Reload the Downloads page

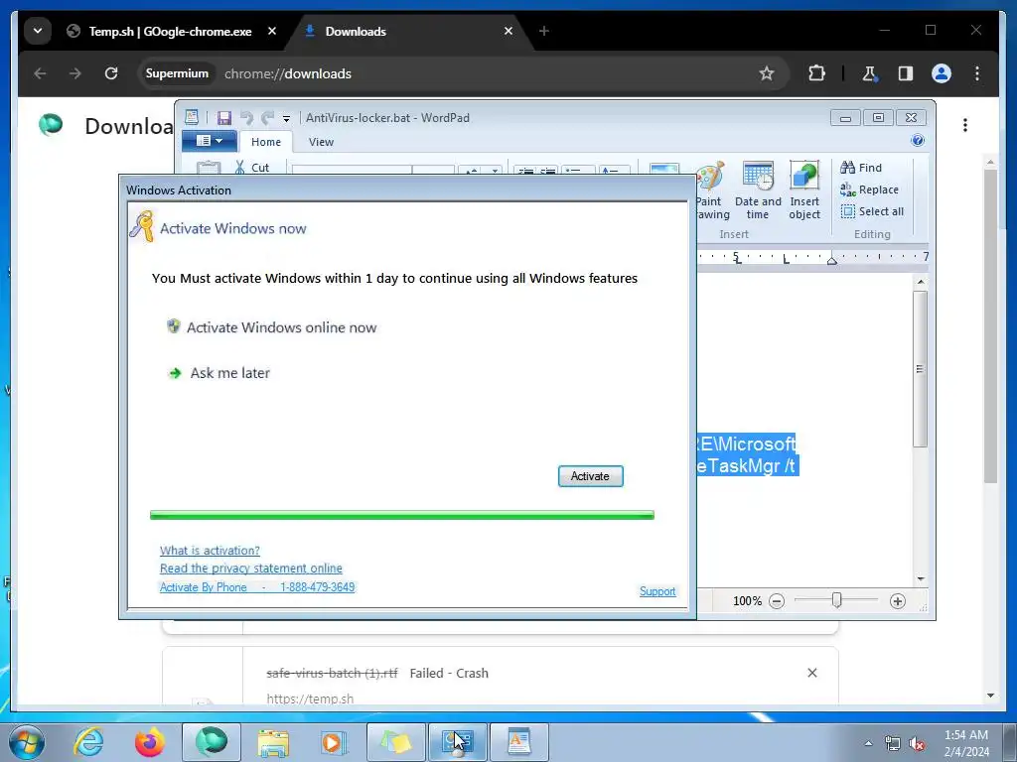[111, 73]
